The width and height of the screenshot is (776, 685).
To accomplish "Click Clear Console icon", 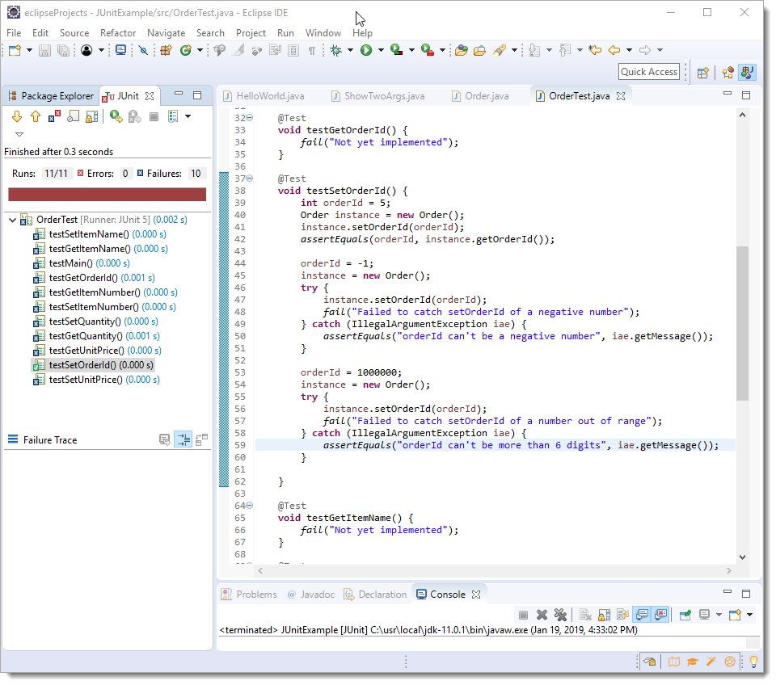I will pos(585,615).
